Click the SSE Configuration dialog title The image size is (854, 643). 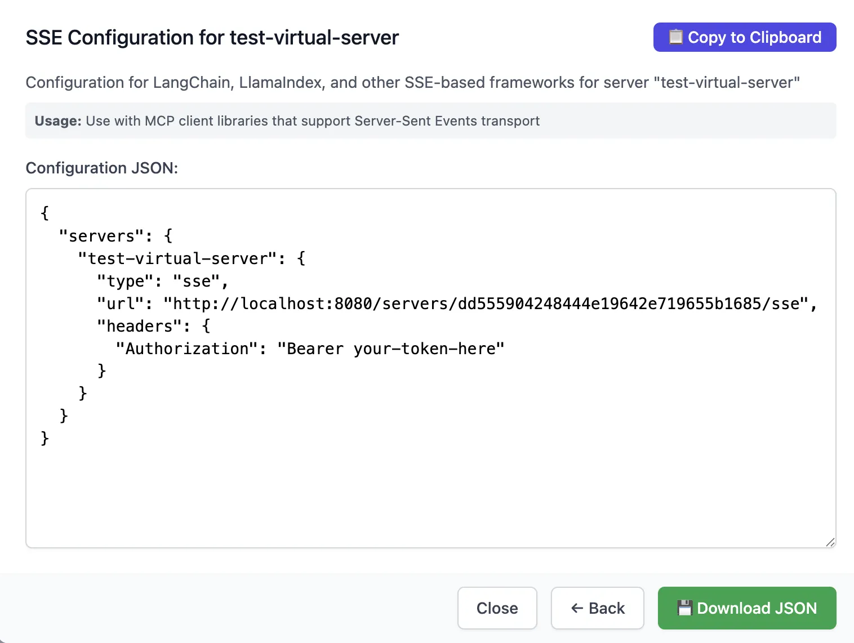(212, 38)
